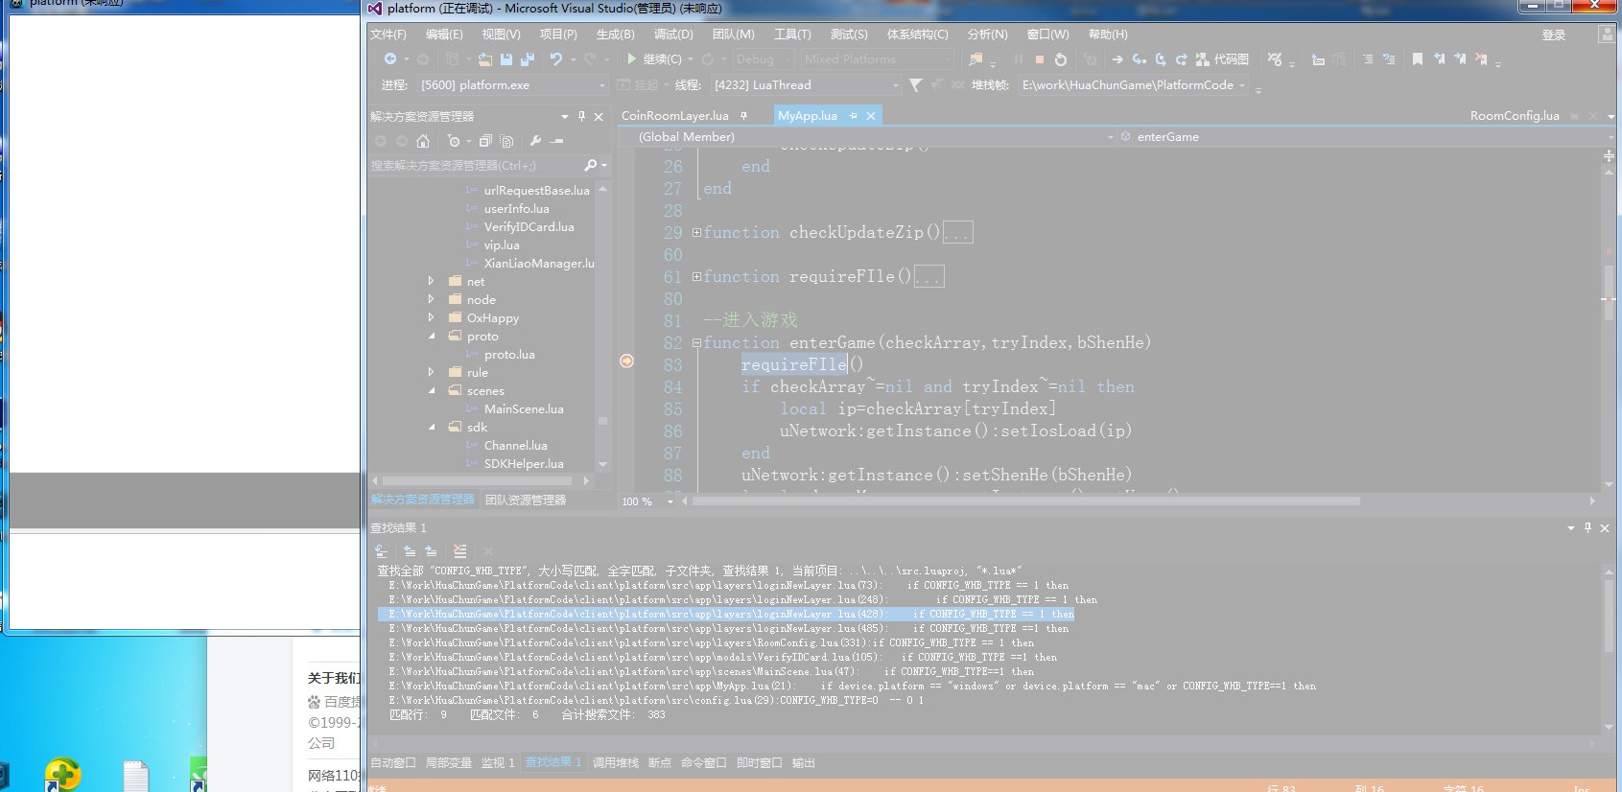
Task: Switch to RoomConfig.lua preview tab
Action: pos(1515,116)
